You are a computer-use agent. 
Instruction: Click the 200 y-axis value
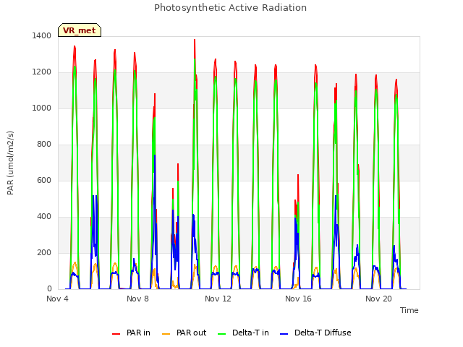tap(44, 253)
